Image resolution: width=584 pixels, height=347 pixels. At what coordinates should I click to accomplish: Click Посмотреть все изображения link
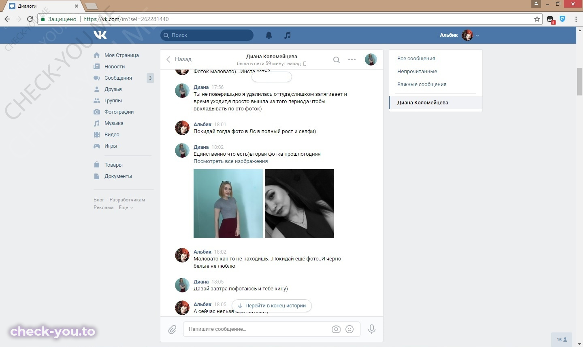point(230,161)
